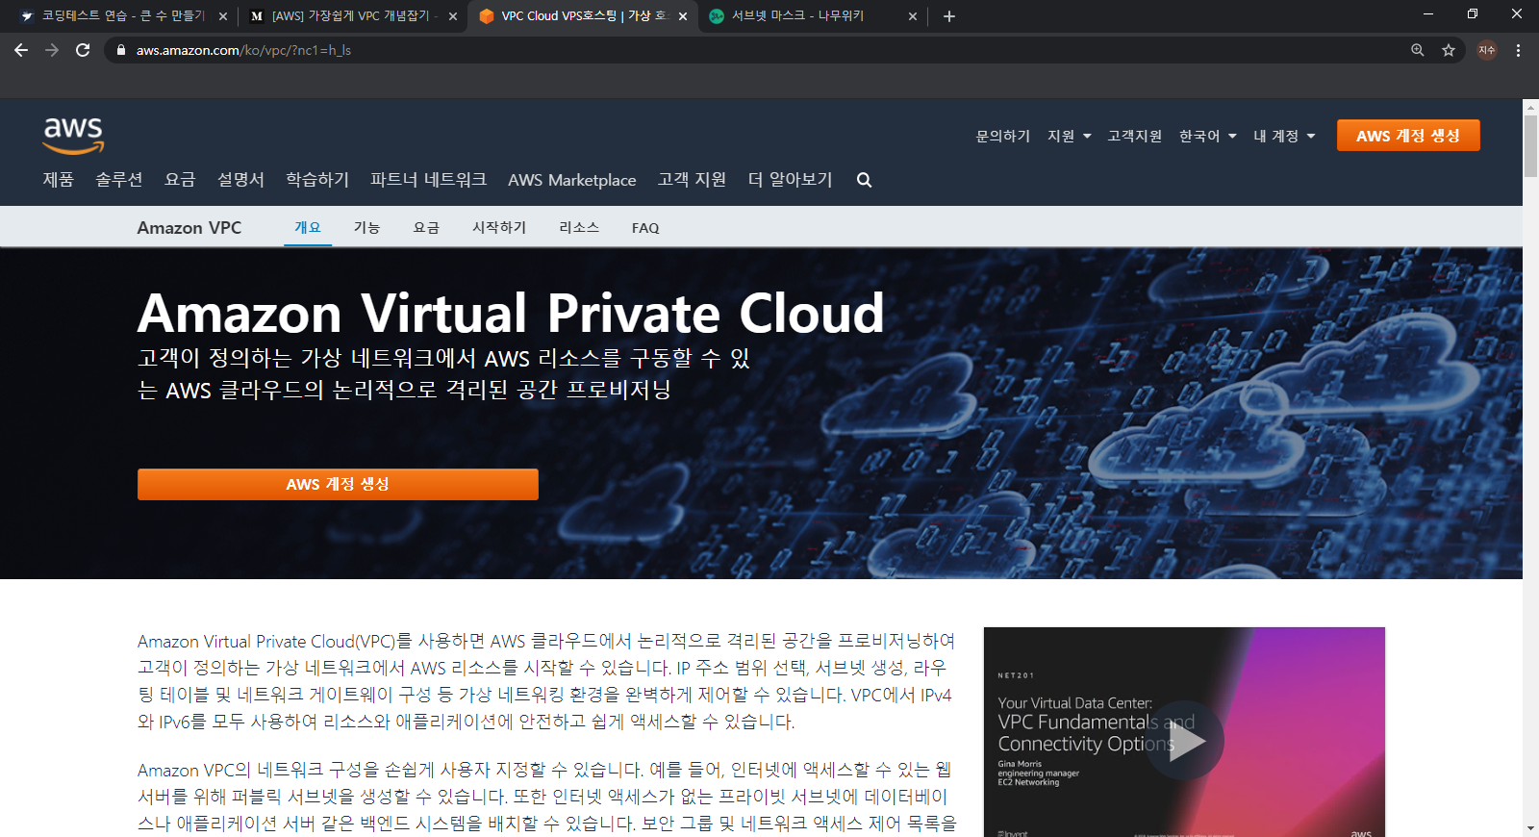Expand the 내 계정 dropdown
Screen dimensions: 1539x837
tap(1284, 136)
